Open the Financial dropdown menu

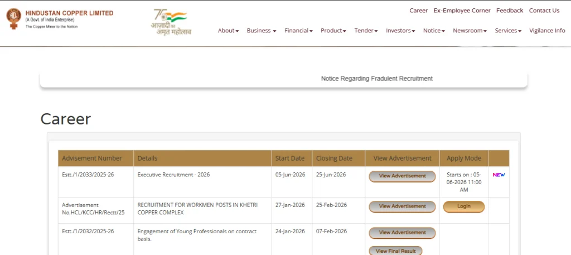[x=299, y=31]
